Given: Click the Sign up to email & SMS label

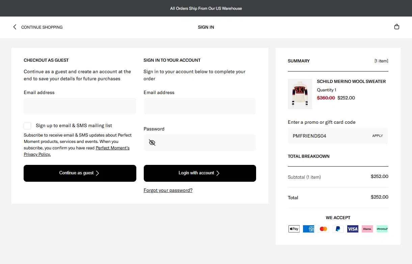Looking at the screenshot, I should click(x=74, y=125).
